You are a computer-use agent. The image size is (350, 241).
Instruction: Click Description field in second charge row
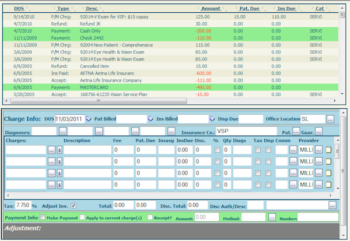pos(87,161)
